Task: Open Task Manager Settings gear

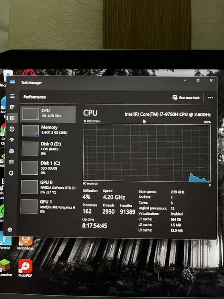Action: [x=10, y=230]
